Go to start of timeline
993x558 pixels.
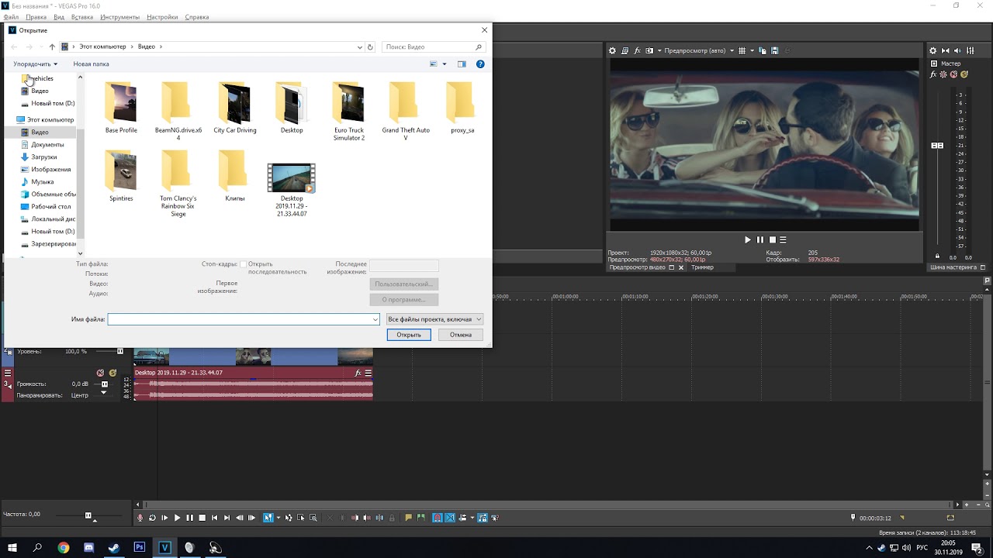[x=214, y=518]
